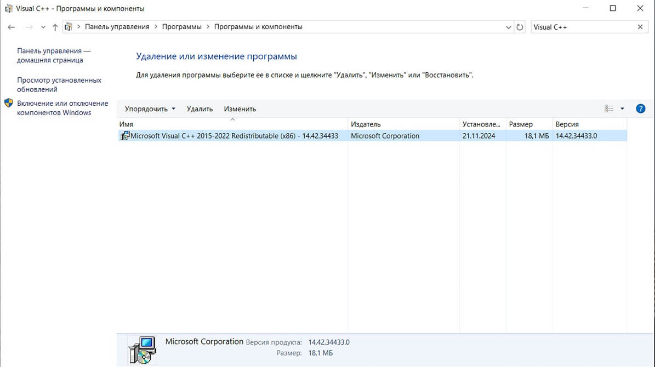This screenshot has width=655, height=367.
Task: Open Просмотр установленных обновлений link
Action: [59, 85]
